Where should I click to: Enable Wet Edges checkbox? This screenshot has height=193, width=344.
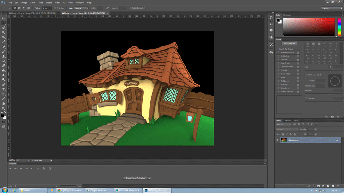(278, 81)
